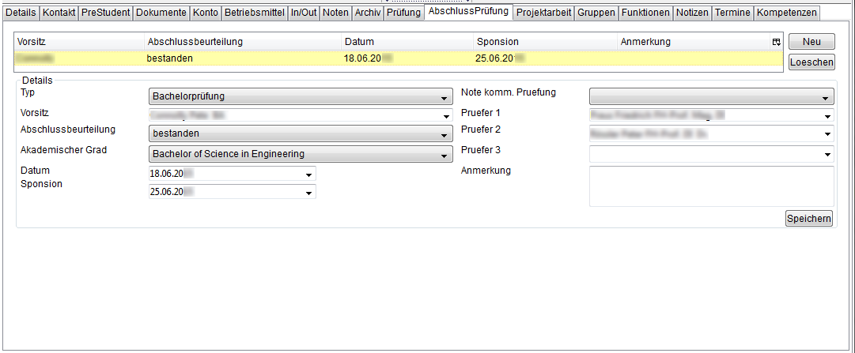855x353 pixels.
Task: Go to the Kompetenzen tab
Action: [786, 13]
